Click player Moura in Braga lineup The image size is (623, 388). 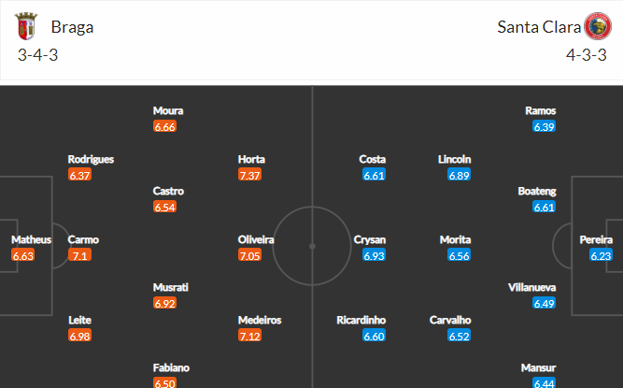tap(167, 110)
